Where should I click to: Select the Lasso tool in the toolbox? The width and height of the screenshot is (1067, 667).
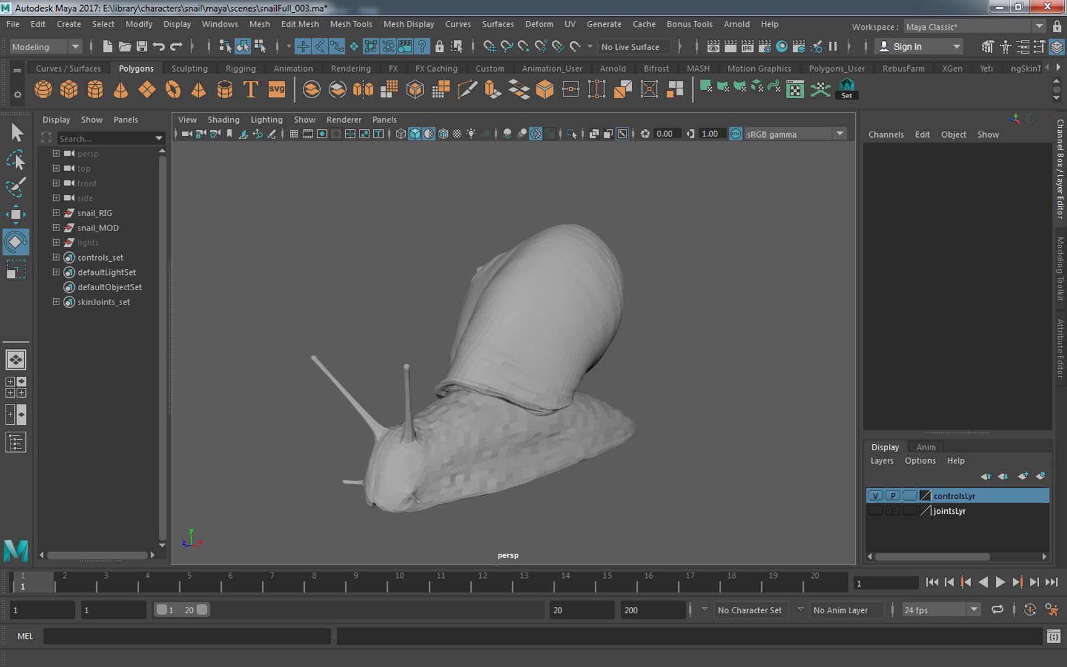pyautogui.click(x=16, y=160)
